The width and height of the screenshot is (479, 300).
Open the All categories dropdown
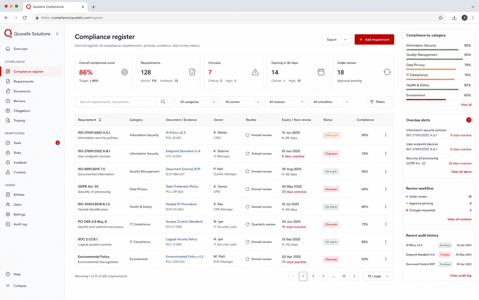(197, 102)
